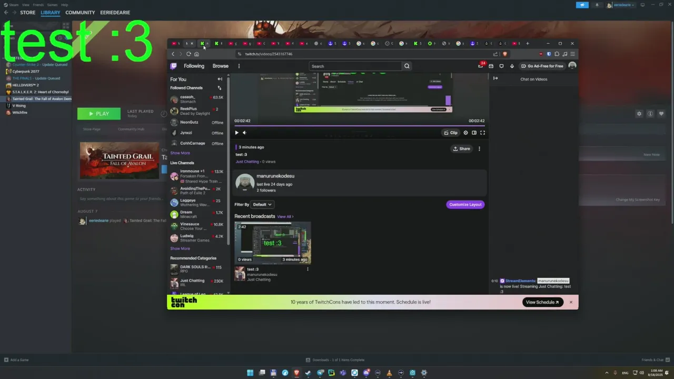Sort Followed Channels with arrows icon
The width and height of the screenshot is (674, 379).
point(220,88)
